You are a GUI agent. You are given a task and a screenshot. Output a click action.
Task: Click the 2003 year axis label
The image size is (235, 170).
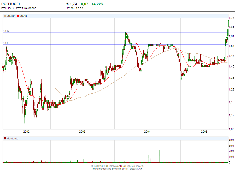pyautogui.click(x=82, y=132)
